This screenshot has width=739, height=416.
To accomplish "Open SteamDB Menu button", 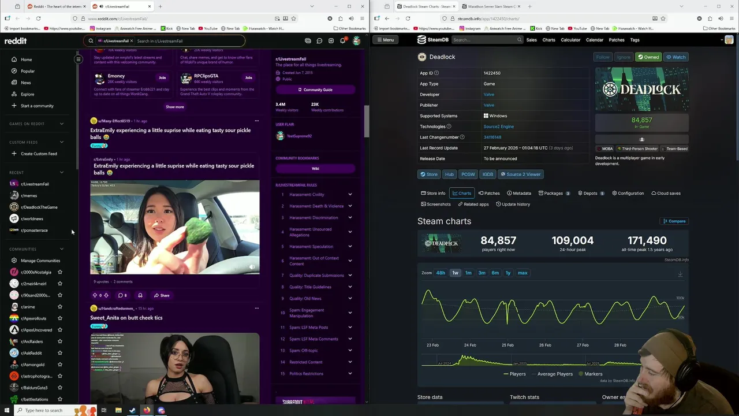I will (385, 40).
